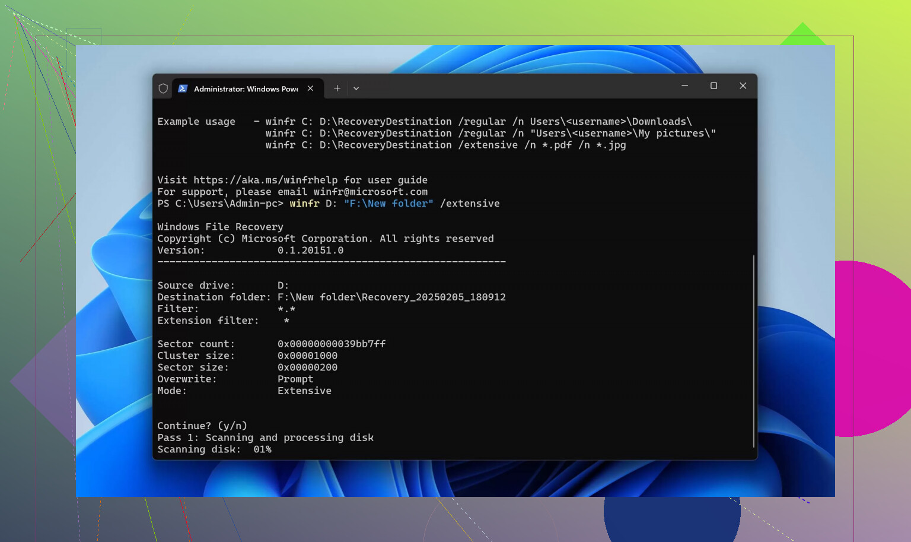Viewport: 911px width, 542px height.
Task: Open the https://aka.ms/winfrhelp user guide link
Action: click(x=265, y=180)
